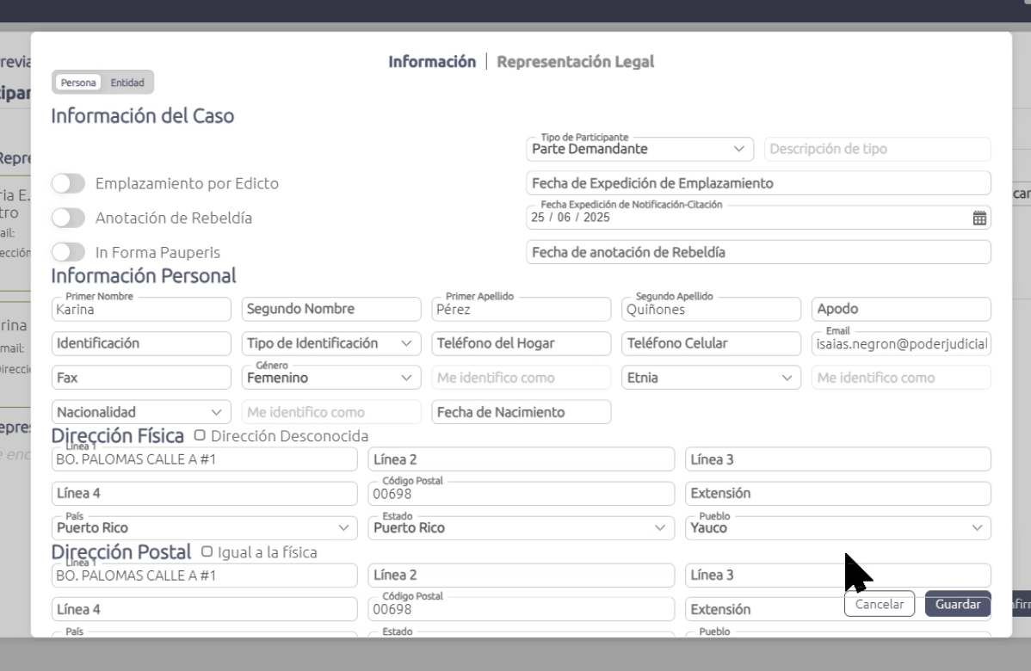Switch to the Entidad option

point(127,83)
